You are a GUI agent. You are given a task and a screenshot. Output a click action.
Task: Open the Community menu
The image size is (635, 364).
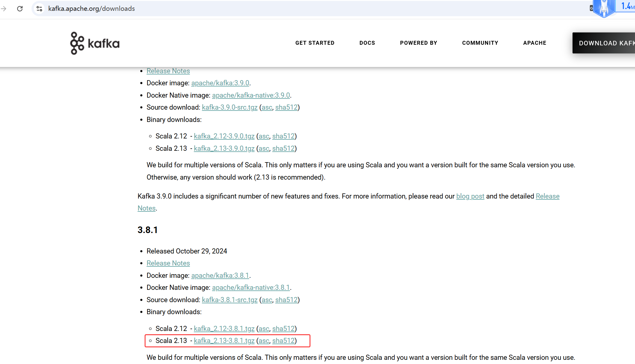[x=480, y=43]
